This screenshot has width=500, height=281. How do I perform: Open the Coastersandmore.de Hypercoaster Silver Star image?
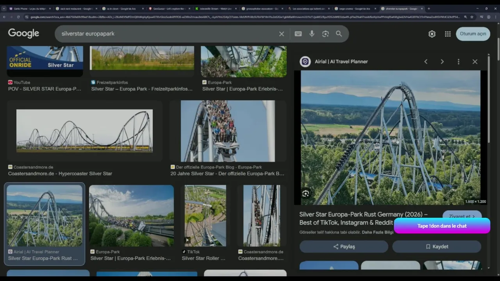84,131
